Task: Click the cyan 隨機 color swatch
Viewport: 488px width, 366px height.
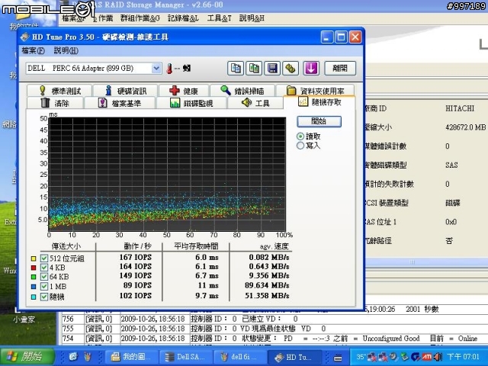Action: click(x=34, y=297)
